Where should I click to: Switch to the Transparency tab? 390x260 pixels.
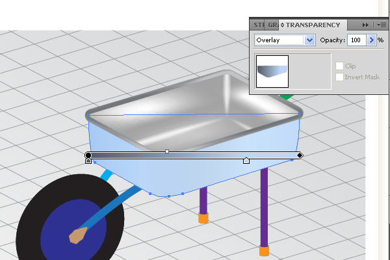click(x=313, y=25)
